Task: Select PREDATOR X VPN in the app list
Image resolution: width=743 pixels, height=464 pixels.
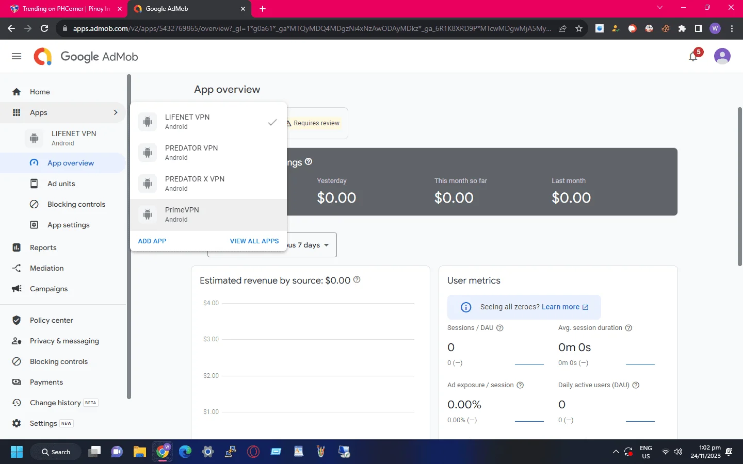Action: [x=208, y=184]
